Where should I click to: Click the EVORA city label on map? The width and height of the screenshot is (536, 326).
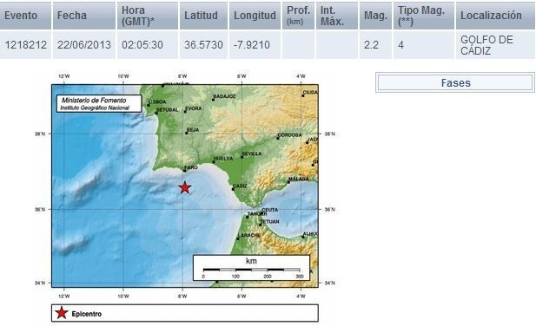(x=194, y=108)
